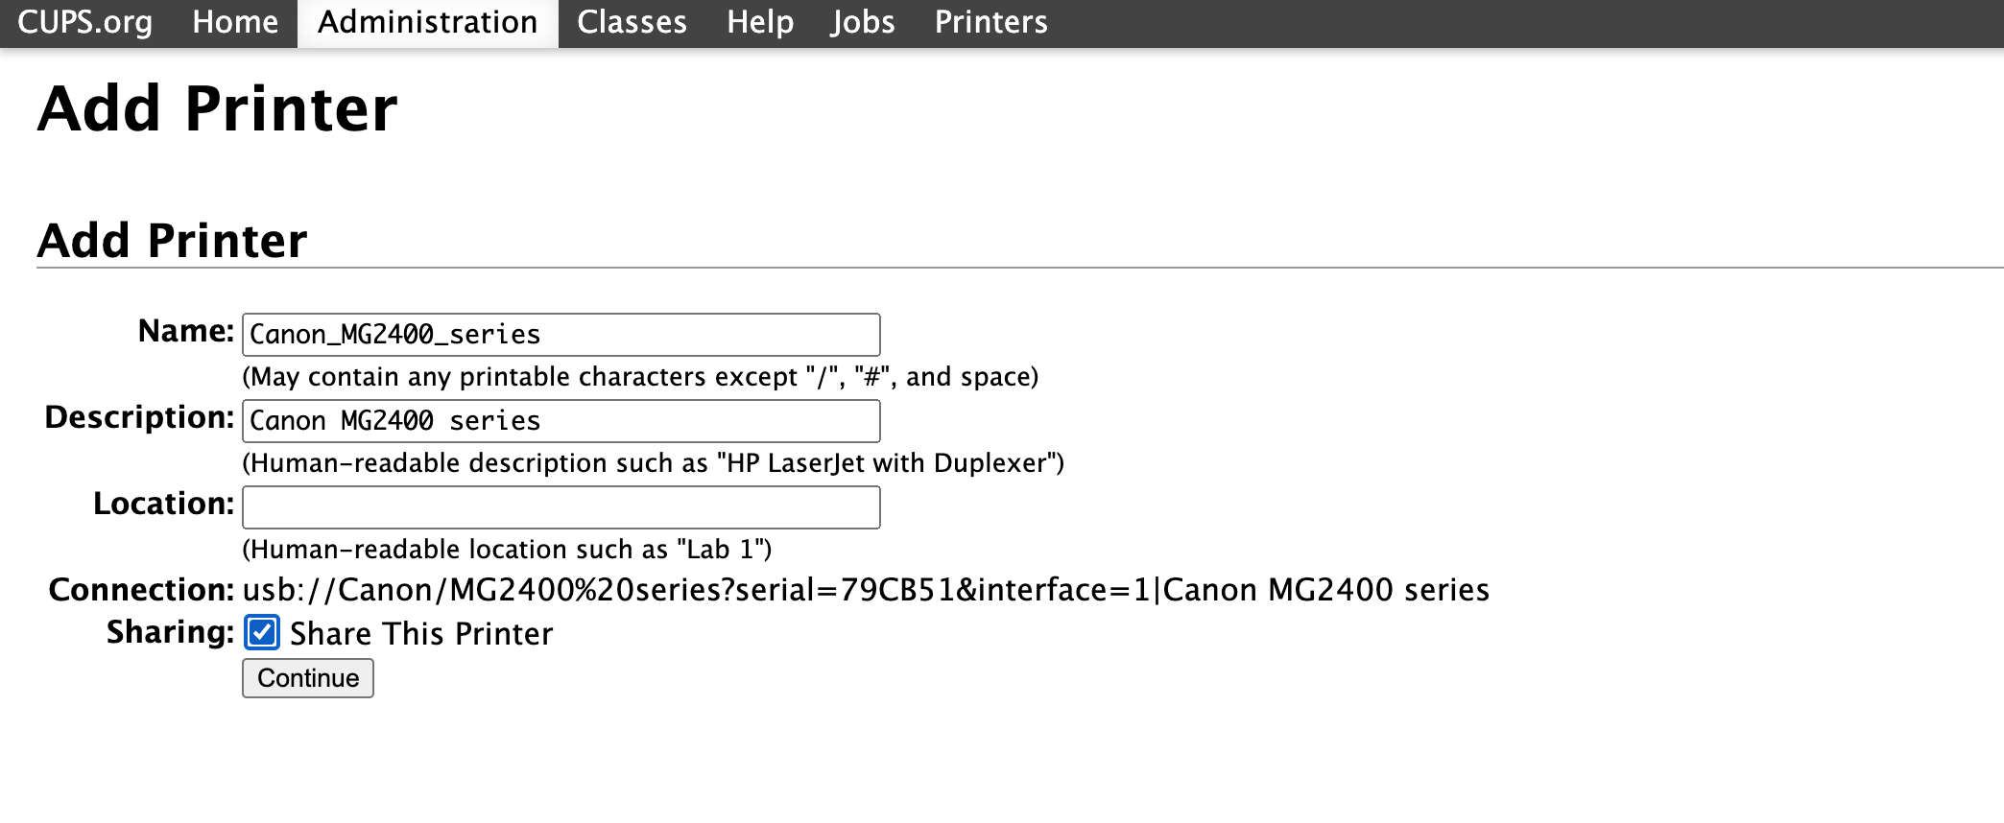Click the "Sharing:" label
Viewport: 2004px width, 823px height.
click(170, 632)
